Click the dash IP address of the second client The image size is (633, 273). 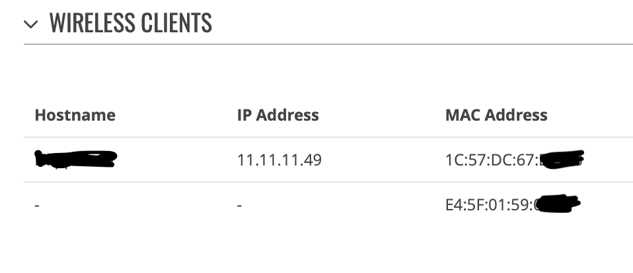(x=239, y=206)
